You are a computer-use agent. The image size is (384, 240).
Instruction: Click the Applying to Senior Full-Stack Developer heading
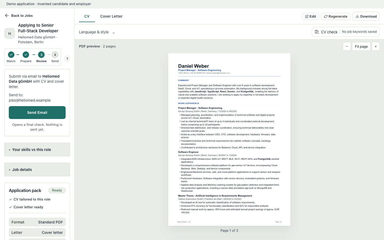pyautogui.click(x=38, y=28)
